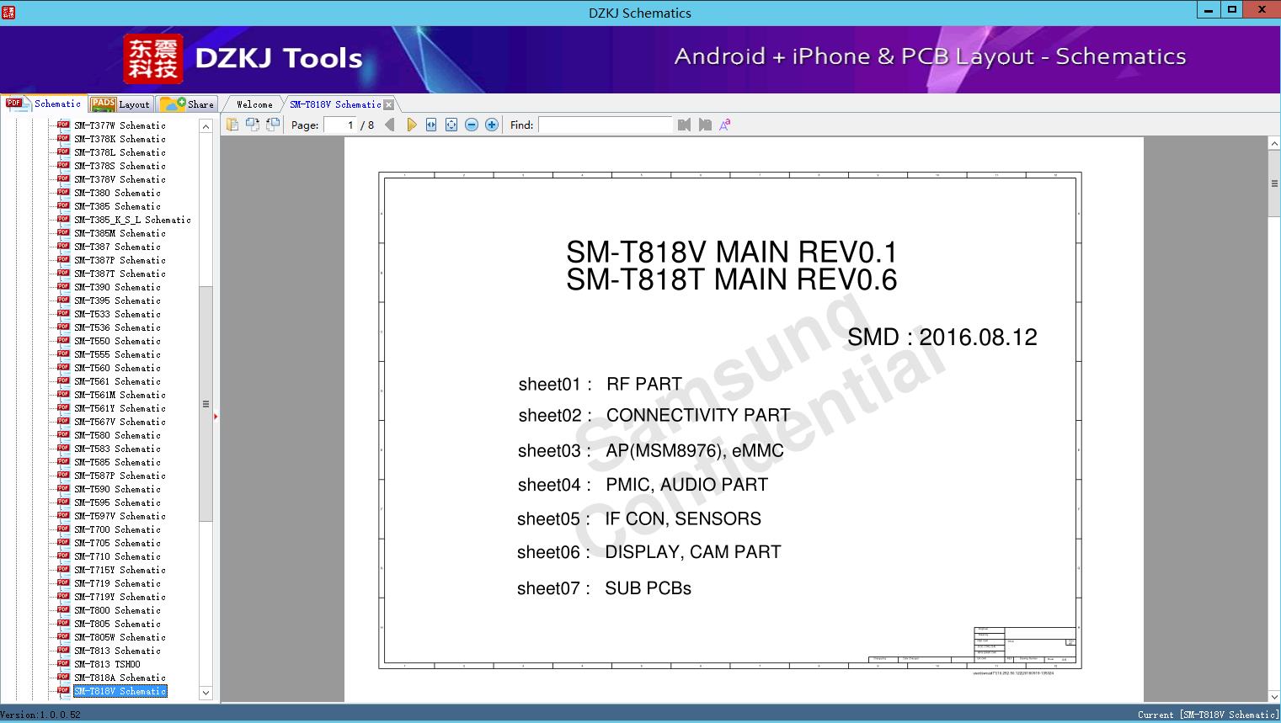Select SM-T597V Schematic entry
This screenshot has width=1281, height=723.
tap(120, 516)
